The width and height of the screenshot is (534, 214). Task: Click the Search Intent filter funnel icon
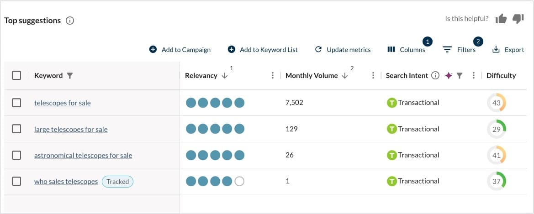point(460,76)
